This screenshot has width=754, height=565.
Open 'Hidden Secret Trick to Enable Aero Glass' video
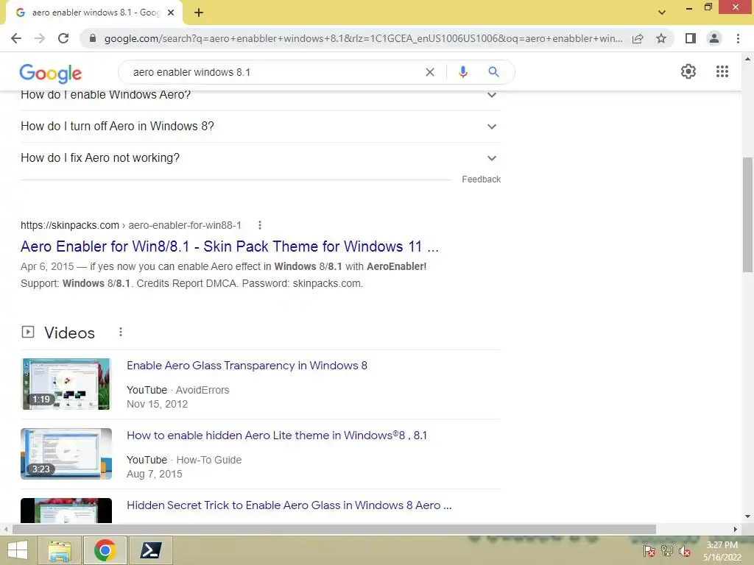click(x=289, y=505)
